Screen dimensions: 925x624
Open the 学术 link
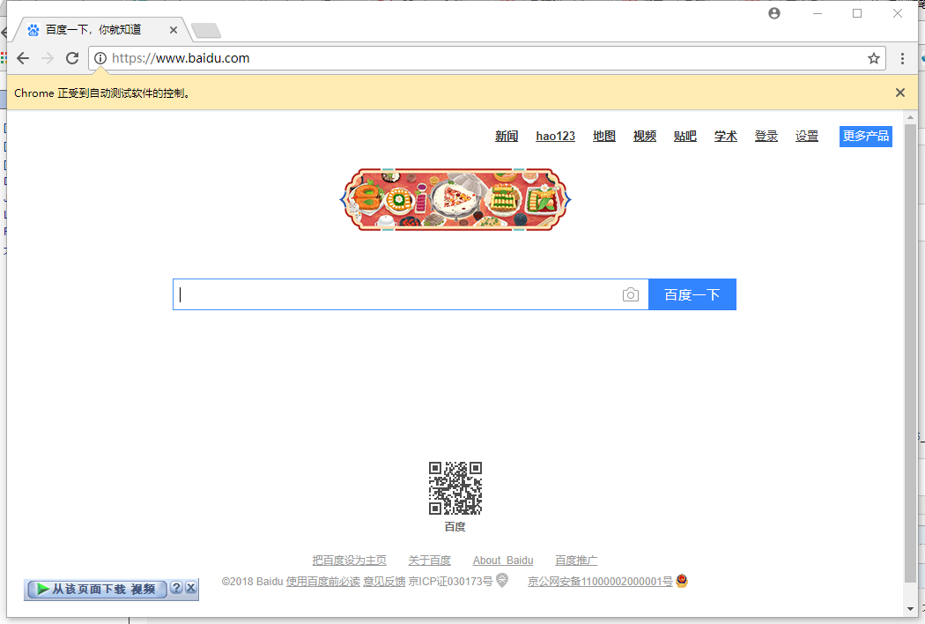point(726,136)
